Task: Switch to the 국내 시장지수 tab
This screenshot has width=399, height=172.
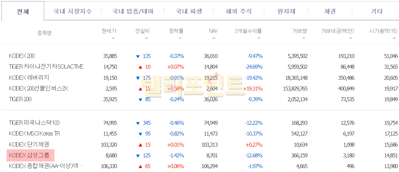Action: (73, 11)
